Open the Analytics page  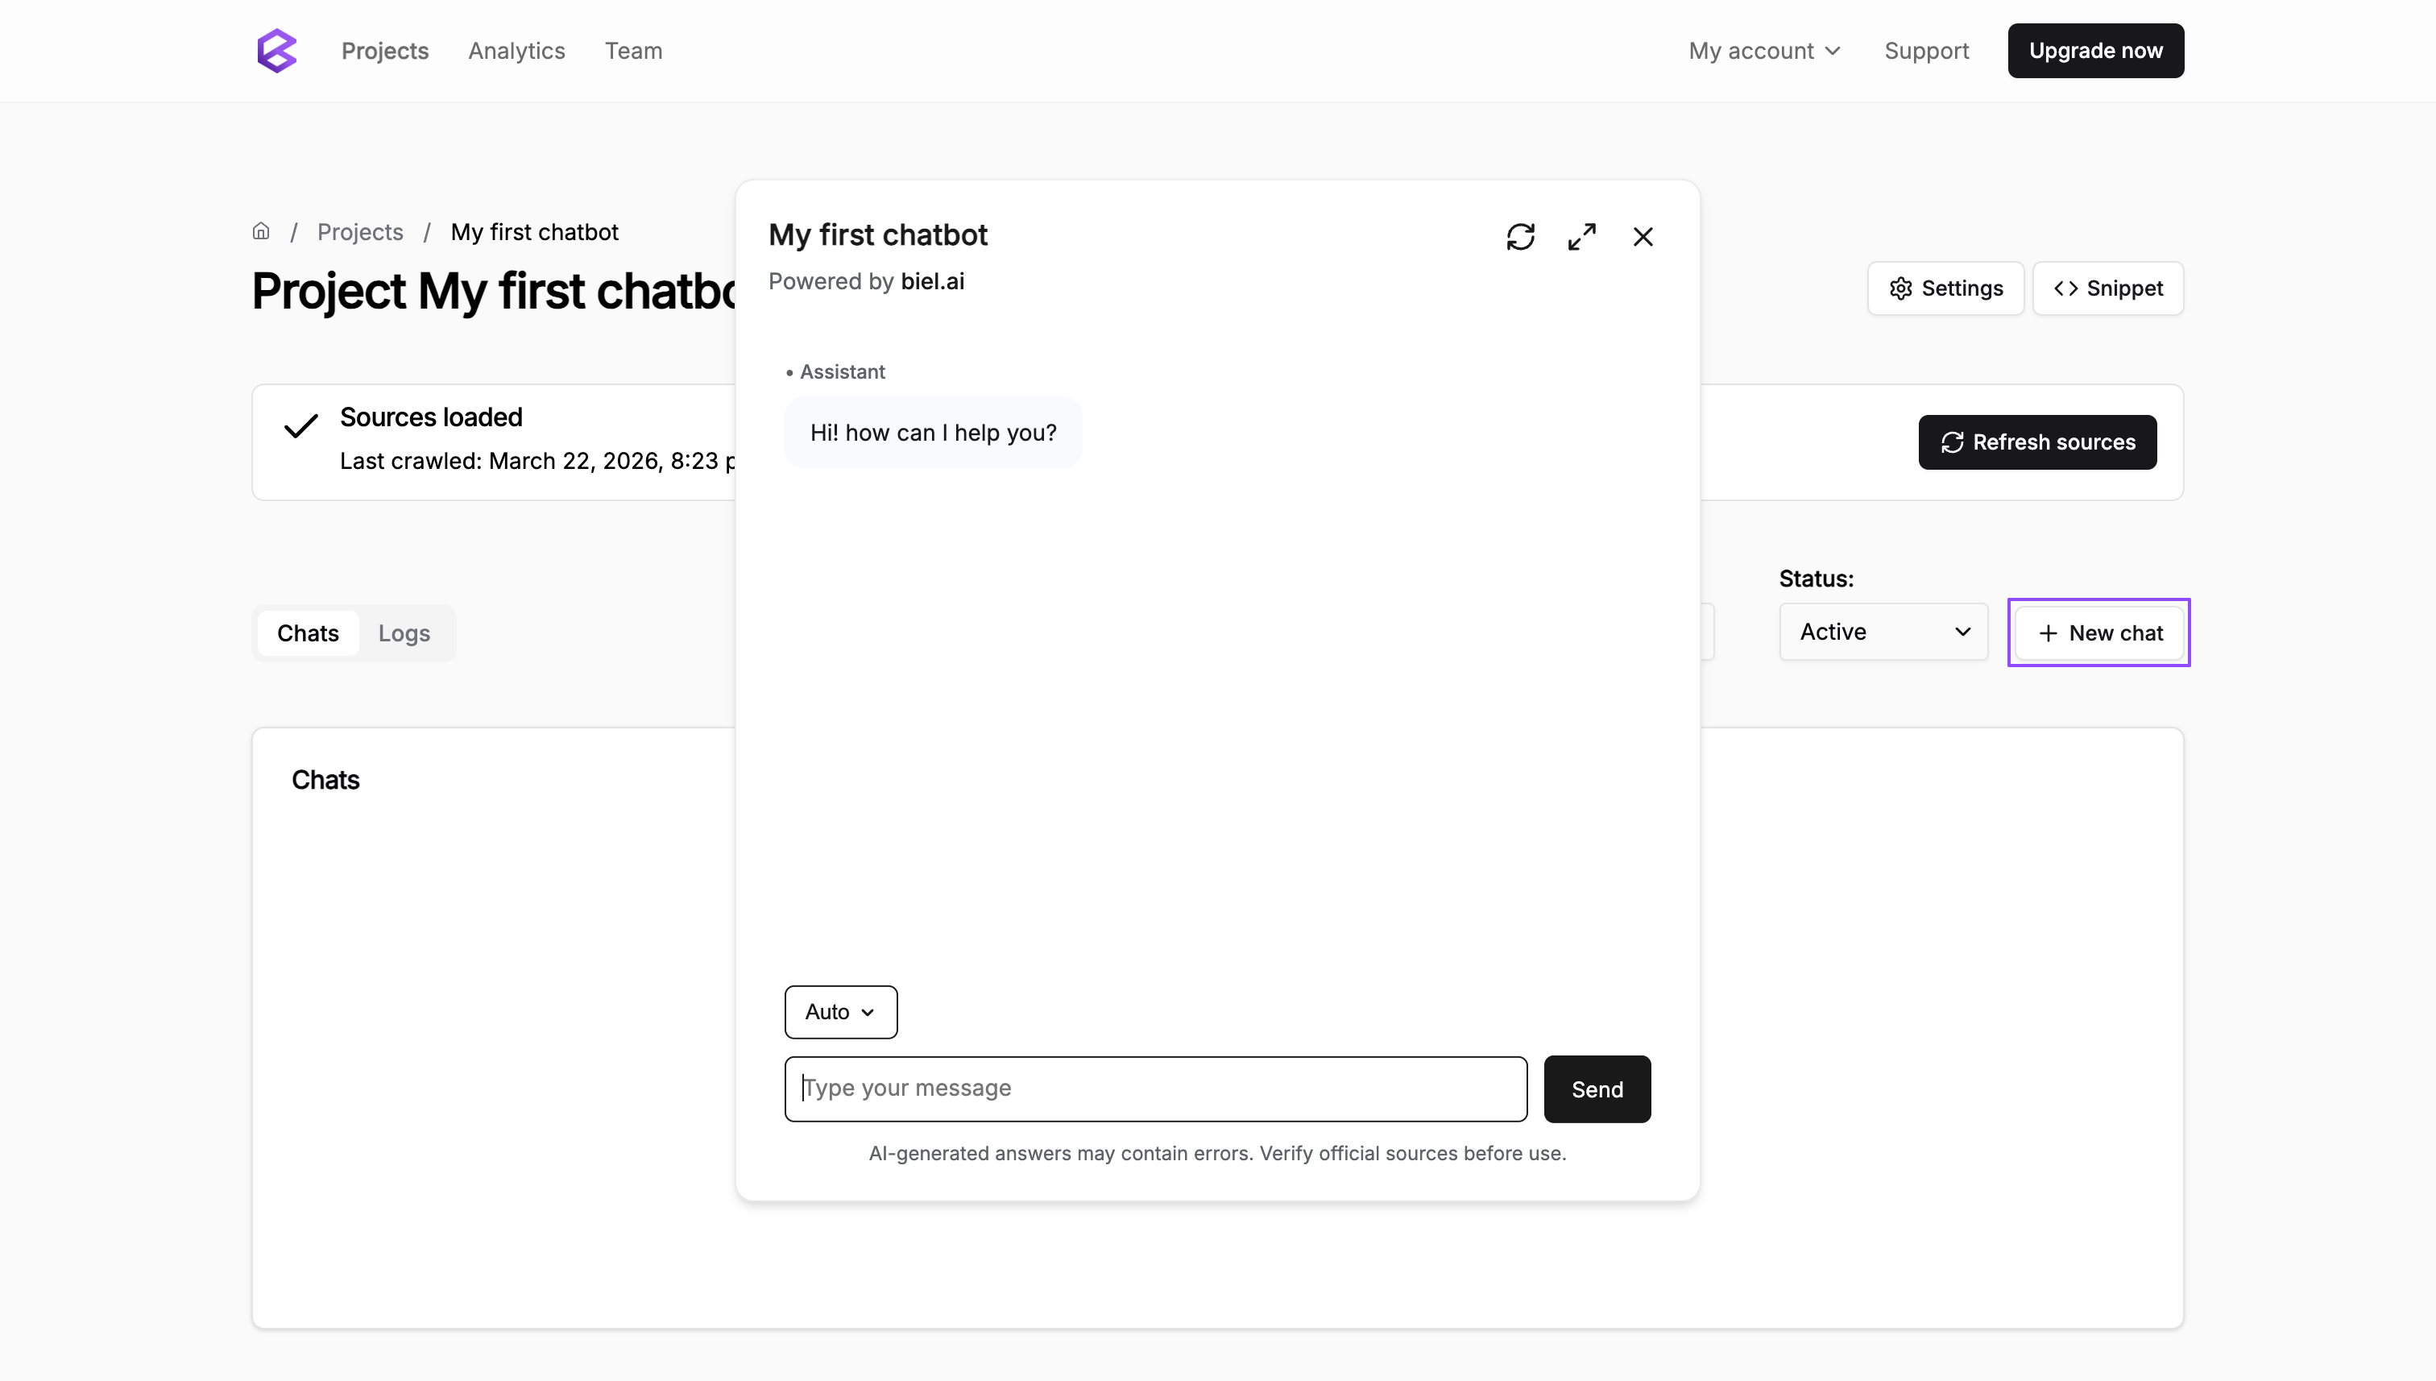pyautogui.click(x=516, y=50)
